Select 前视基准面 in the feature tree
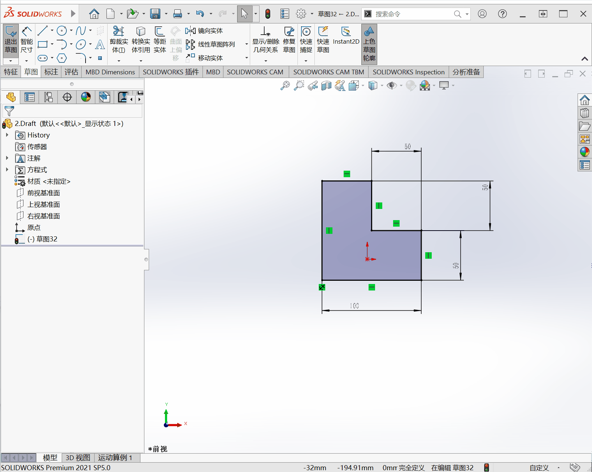Image resolution: width=592 pixels, height=472 pixels. (44, 193)
